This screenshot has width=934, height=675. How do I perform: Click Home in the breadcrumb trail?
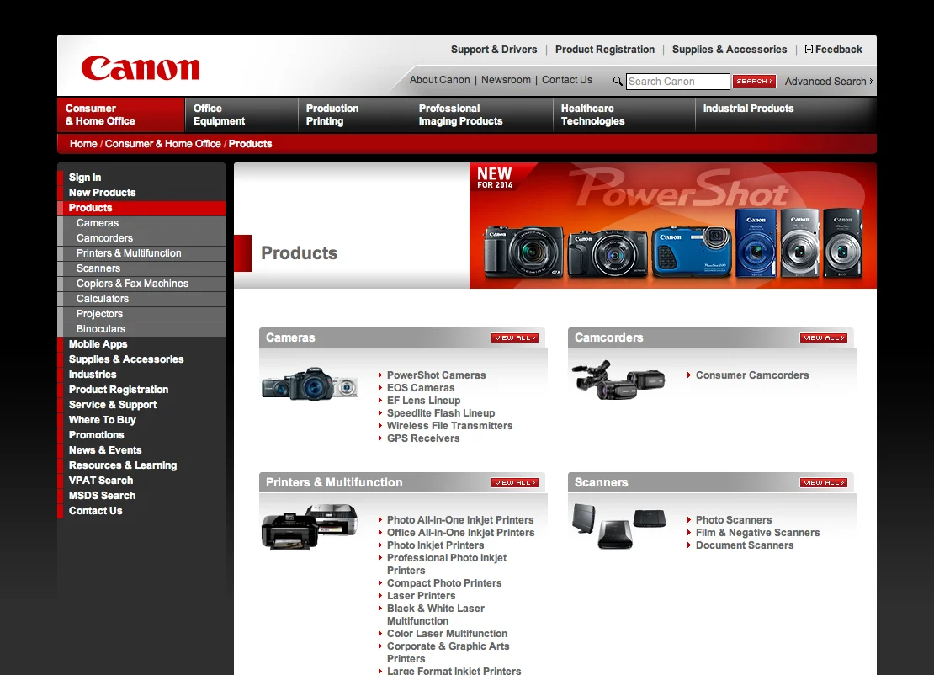pos(82,144)
